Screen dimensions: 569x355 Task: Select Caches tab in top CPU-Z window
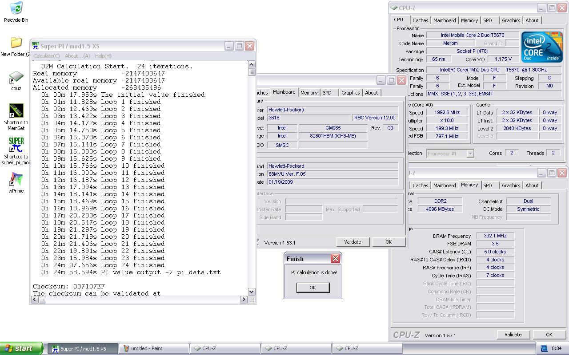420,20
